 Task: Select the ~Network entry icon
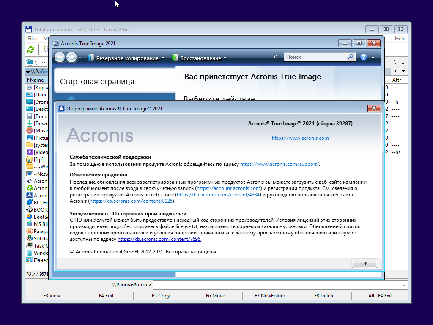(x=30, y=174)
